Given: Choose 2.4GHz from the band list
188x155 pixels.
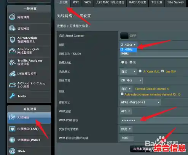Looking at the screenshot, I should click(129, 50).
